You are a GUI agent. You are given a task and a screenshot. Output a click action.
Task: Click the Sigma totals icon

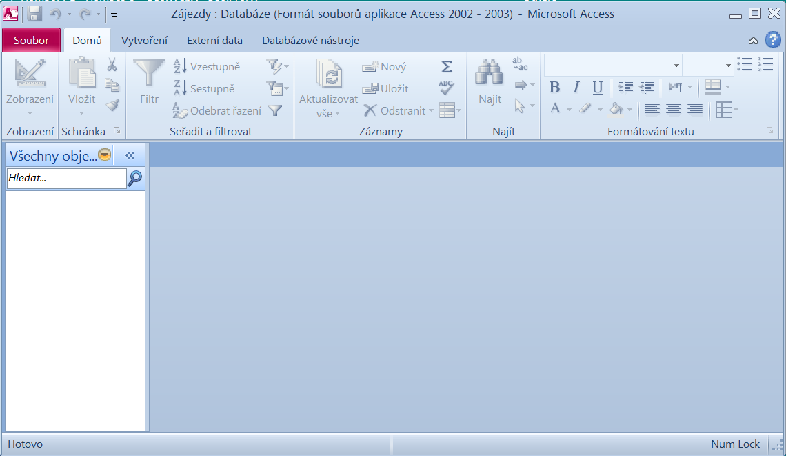(x=447, y=66)
